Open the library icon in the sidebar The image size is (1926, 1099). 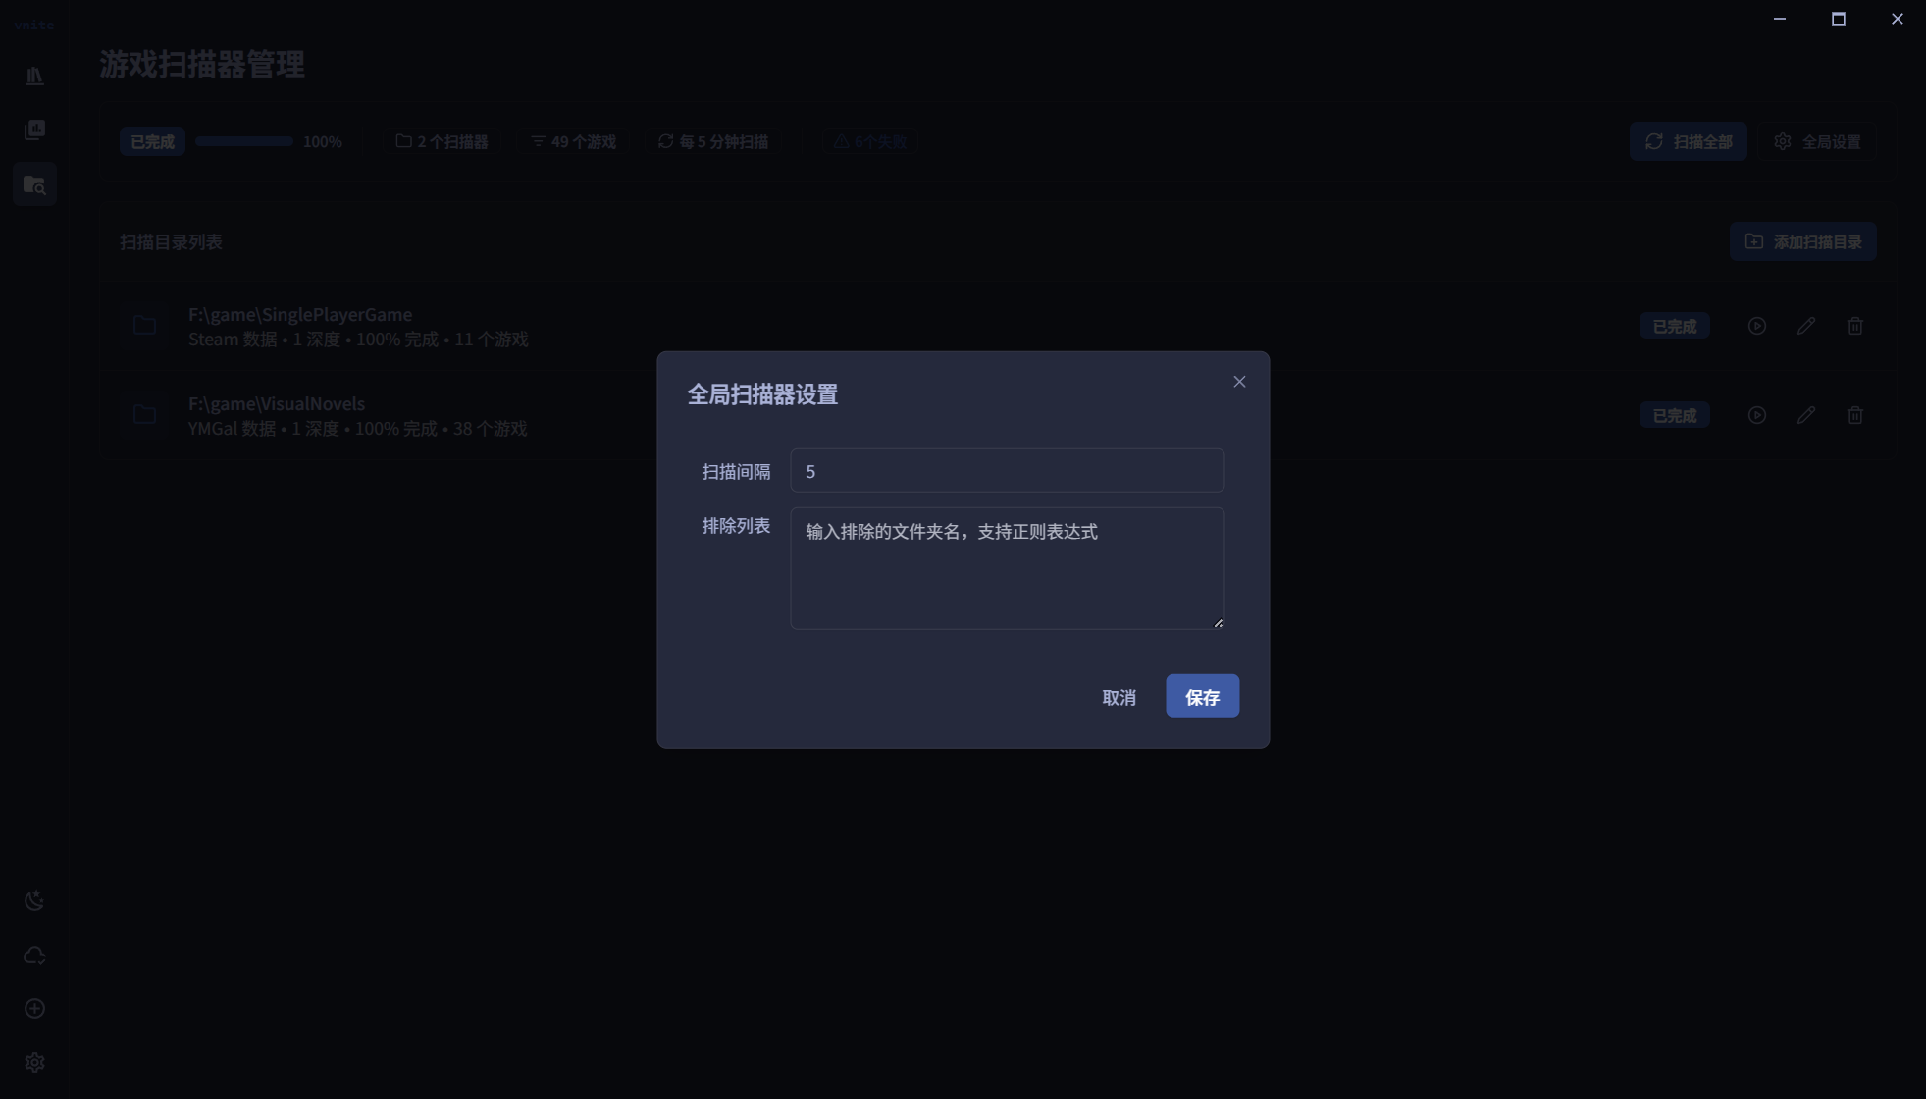tap(34, 77)
